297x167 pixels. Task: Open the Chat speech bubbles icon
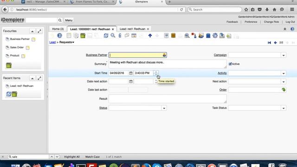click(x=127, y=35)
